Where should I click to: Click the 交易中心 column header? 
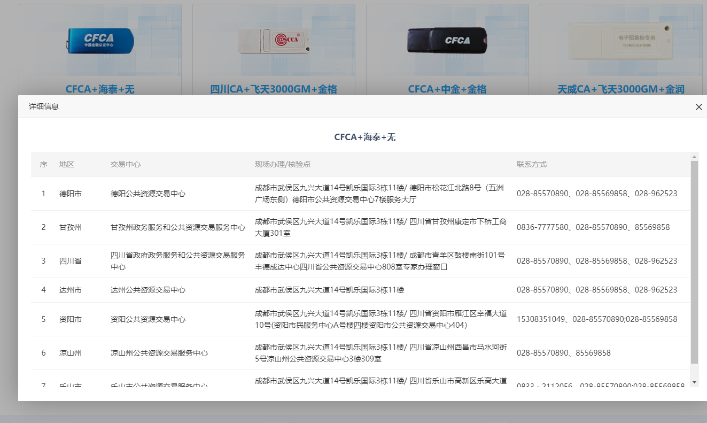click(126, 165)
